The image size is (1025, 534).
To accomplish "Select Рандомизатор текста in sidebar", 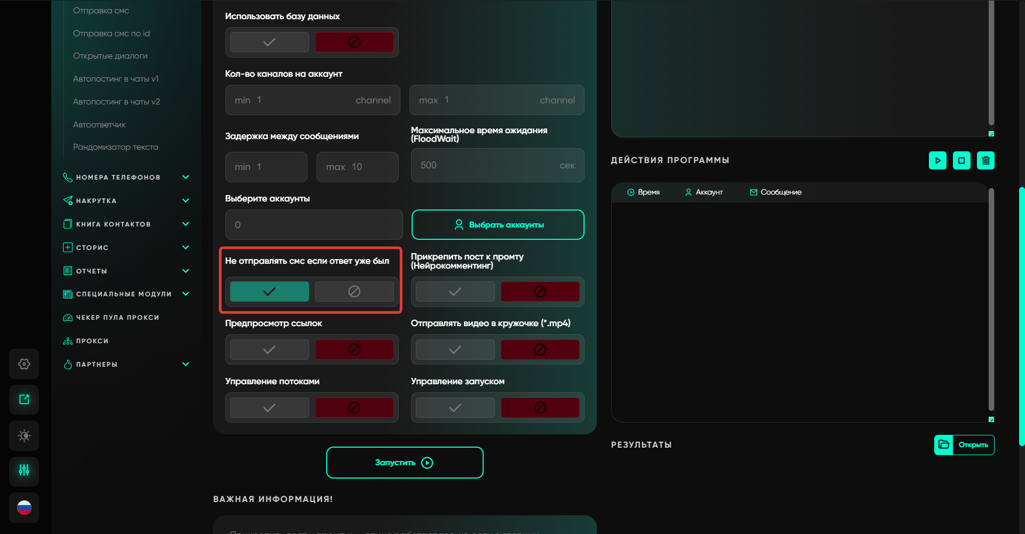I will (x=115, y=147).
